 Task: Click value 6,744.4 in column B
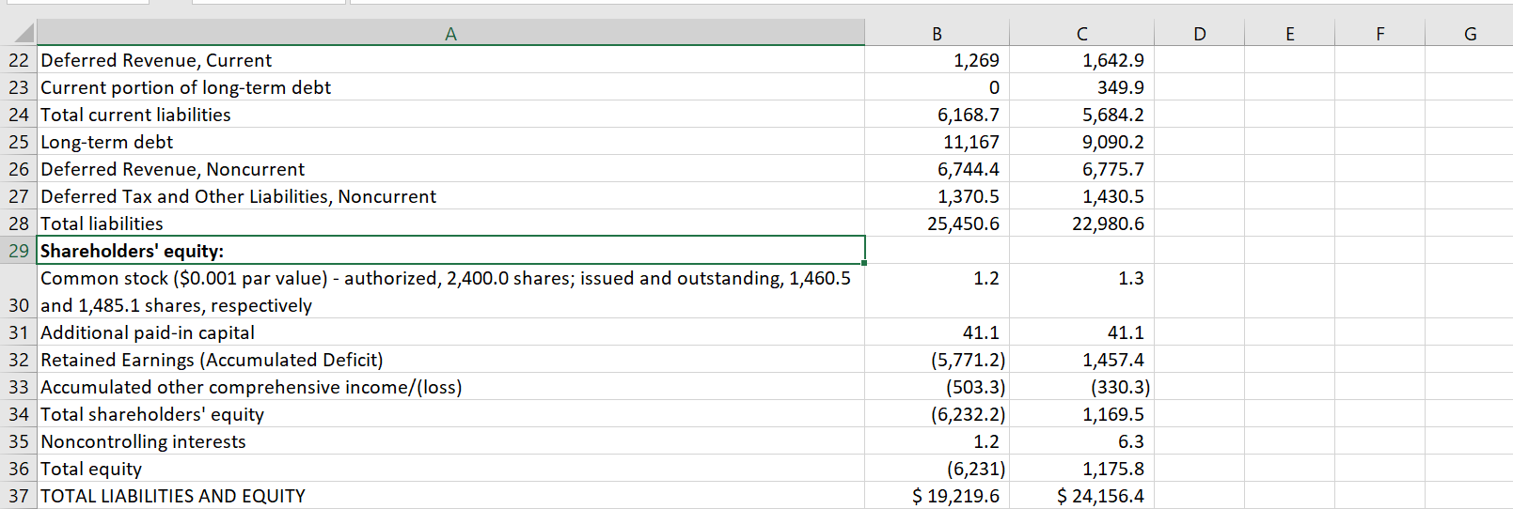point(937,169)
